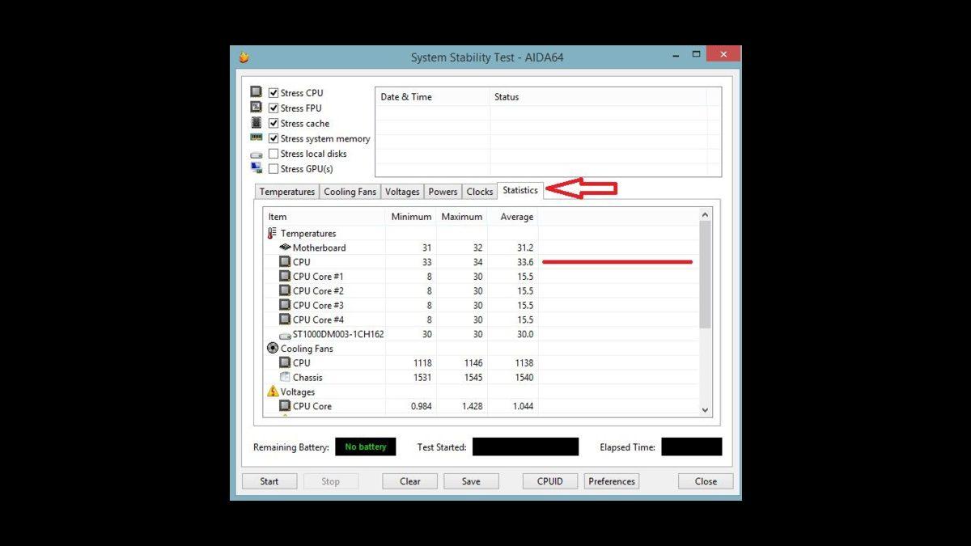Image resolution: width=971 pixels, height=546 pixels.
Task: Click the Clear button
Action: coord(409,480)
